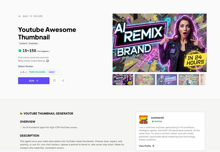Image resolution: width=220 pixels, height=152 pixels.
Task: Click the back arrow icon
Action: tap(20, 16)
